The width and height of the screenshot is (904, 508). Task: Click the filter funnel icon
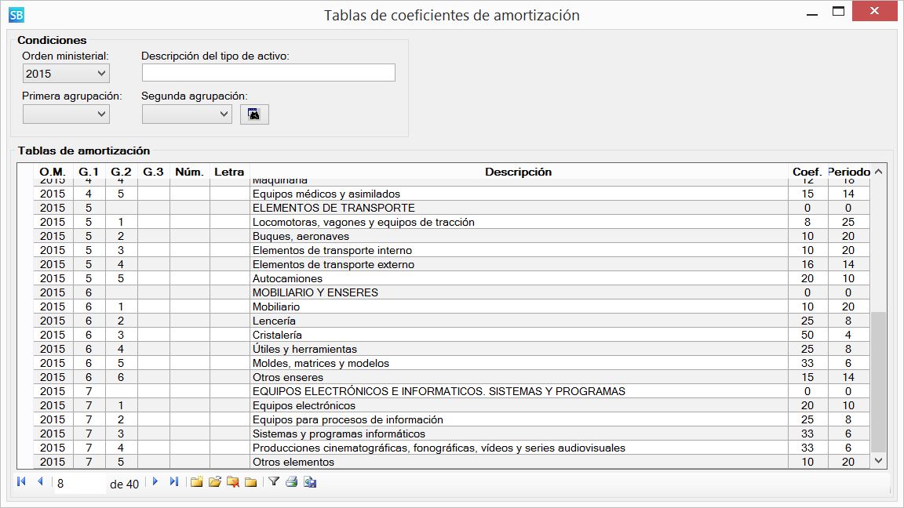[273, 482]
